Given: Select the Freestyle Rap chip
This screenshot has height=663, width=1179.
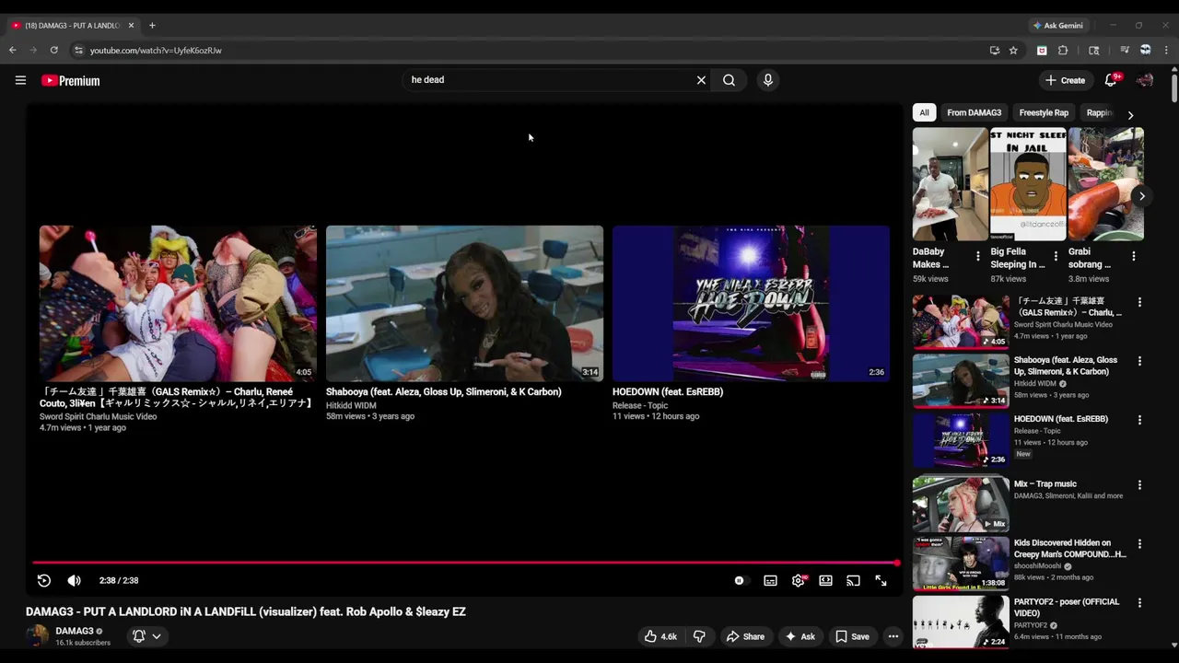Looking at the screenshot, I should tap(1044, 112).
